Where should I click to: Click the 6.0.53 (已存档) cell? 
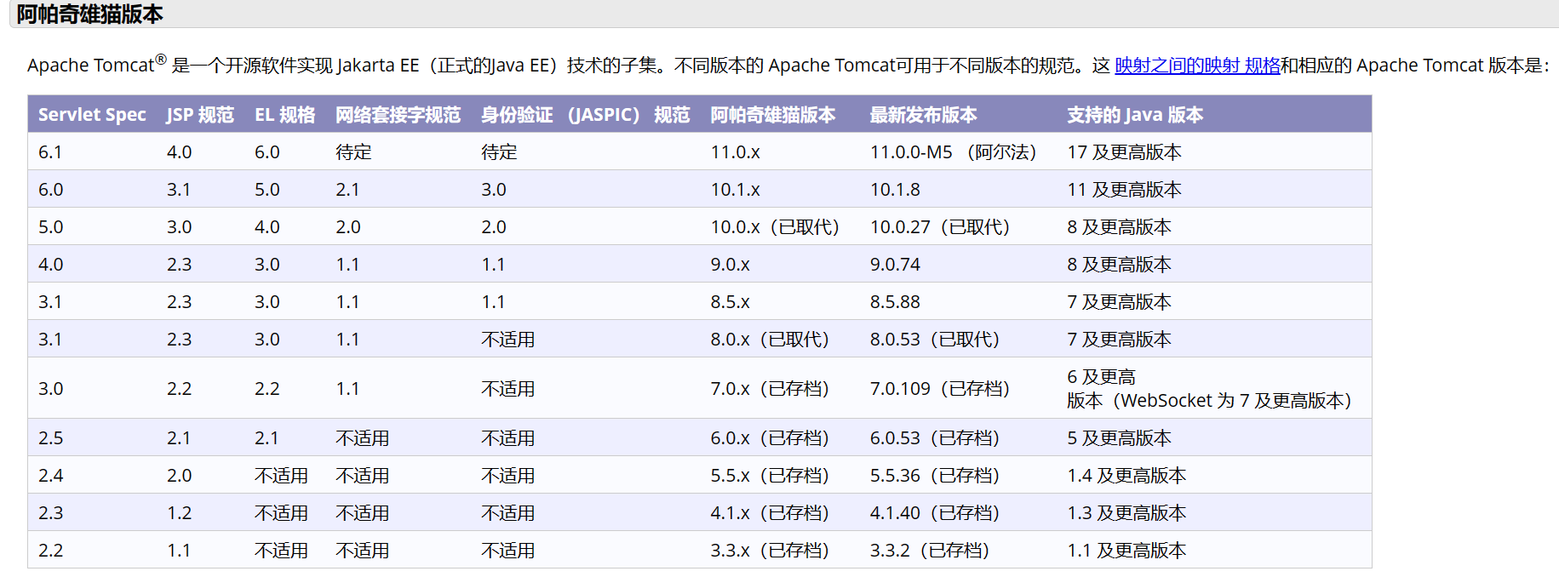(x=934, y=438)
